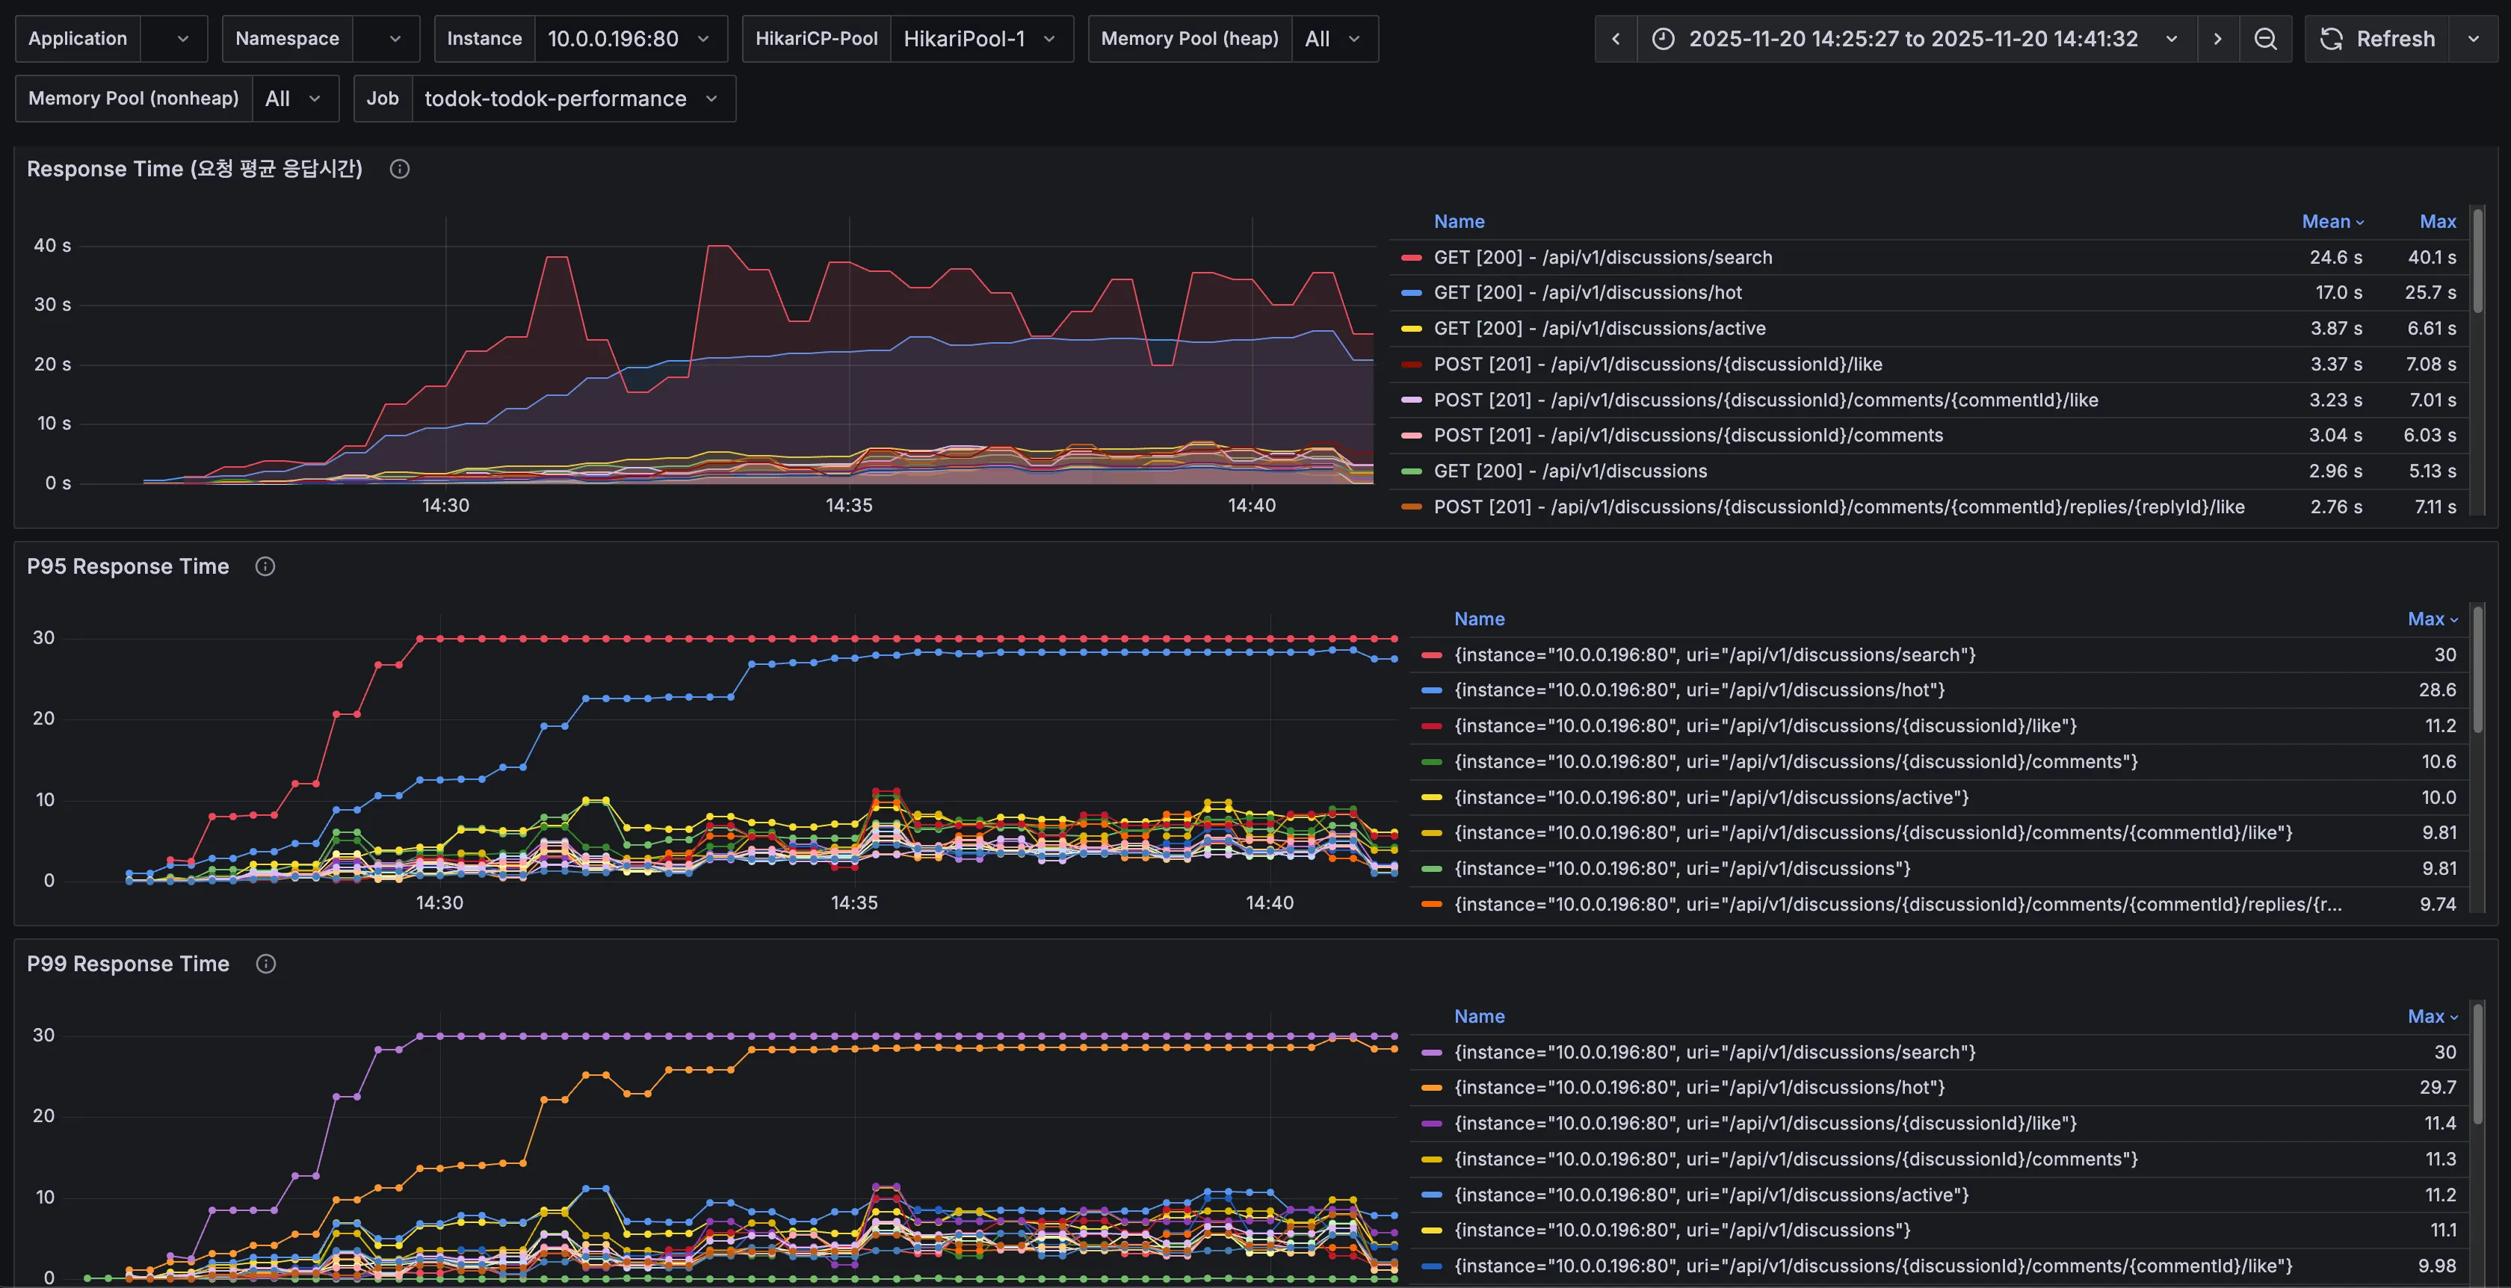Open the time range picker 2025-11-20 14:25:27
Image resolution: width=2511 pixels, height=1288 pixels.
pos(1912,39)
